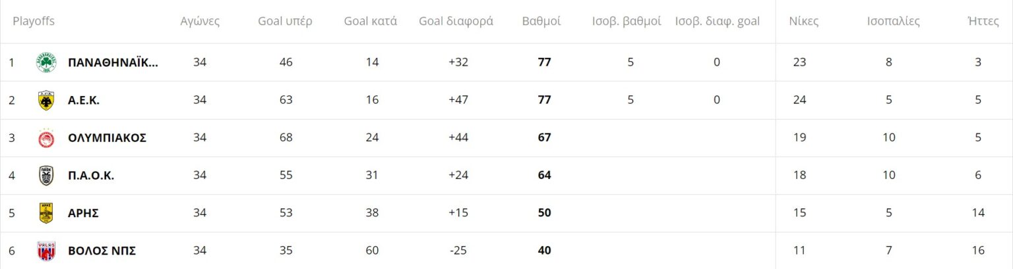
Task: Select the ΑΡΗΣ team name
Action: click(83, 213)
